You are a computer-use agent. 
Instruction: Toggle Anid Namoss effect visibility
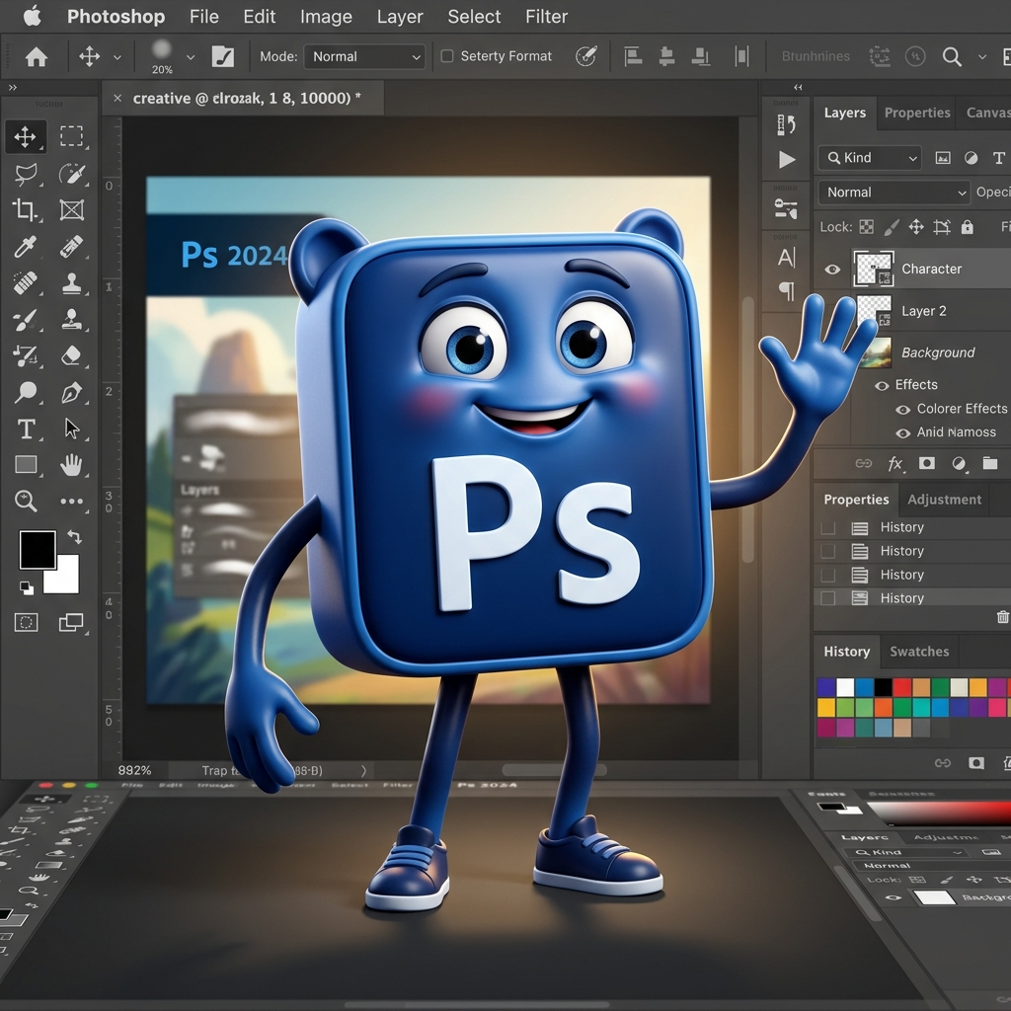pyautogui.click(x=903, y=432)
